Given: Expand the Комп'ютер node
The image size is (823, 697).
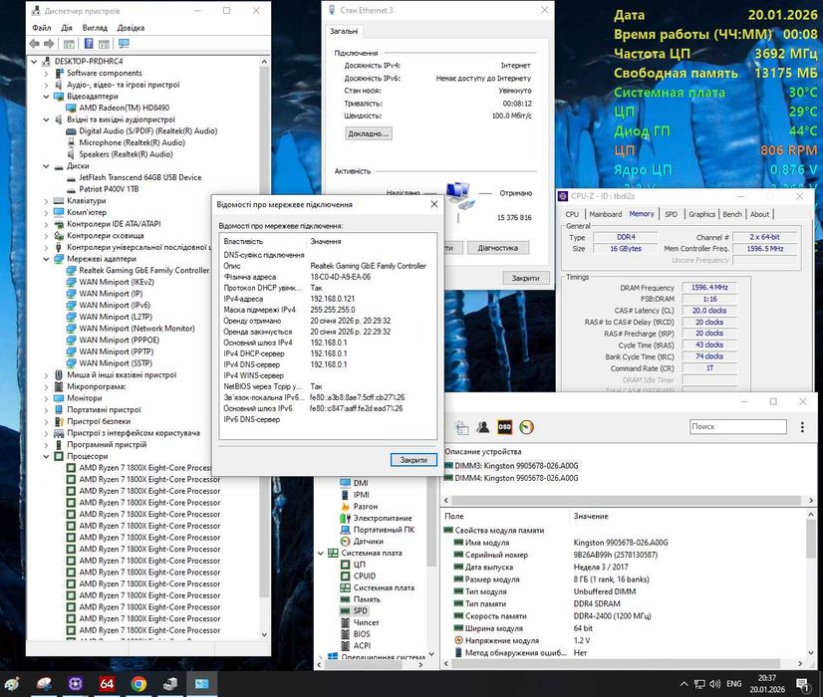Looking at the screenshot, I should click(46, 212).
